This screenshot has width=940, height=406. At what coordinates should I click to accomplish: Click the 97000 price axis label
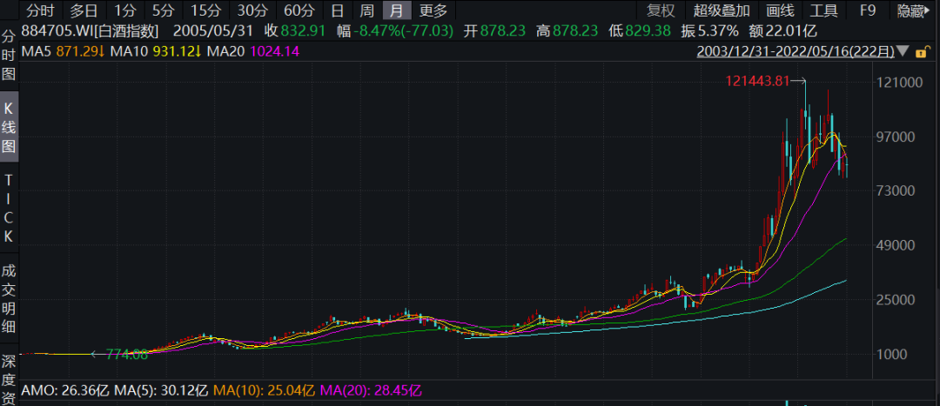896,137
